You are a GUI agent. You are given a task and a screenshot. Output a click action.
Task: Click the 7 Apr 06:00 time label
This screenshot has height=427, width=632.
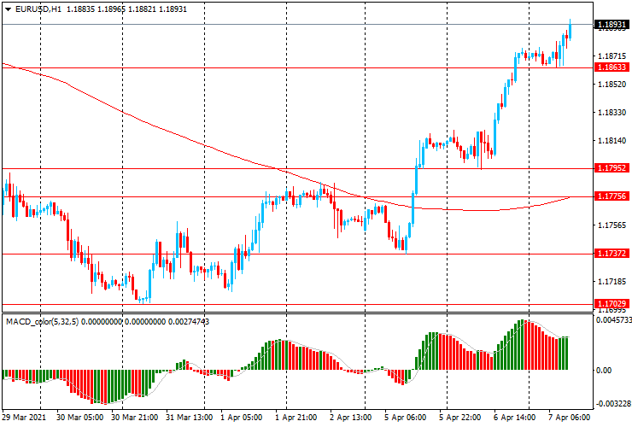click(x=569, y=418)
